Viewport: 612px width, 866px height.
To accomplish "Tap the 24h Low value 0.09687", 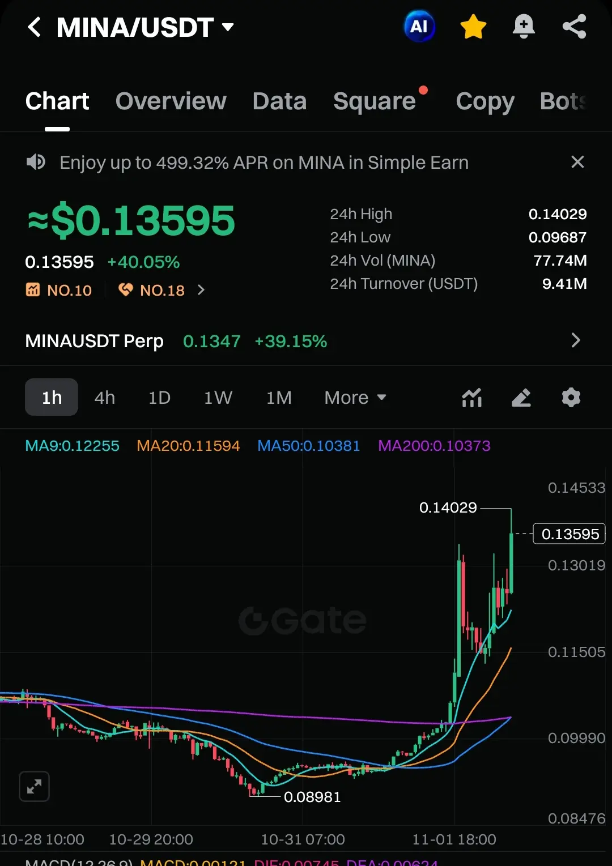I will point(558,237).
